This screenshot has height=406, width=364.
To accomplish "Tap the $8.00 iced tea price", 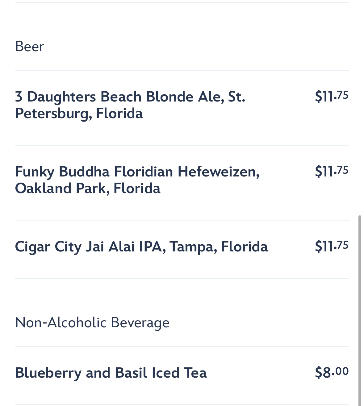I will [x=332, y=372].
